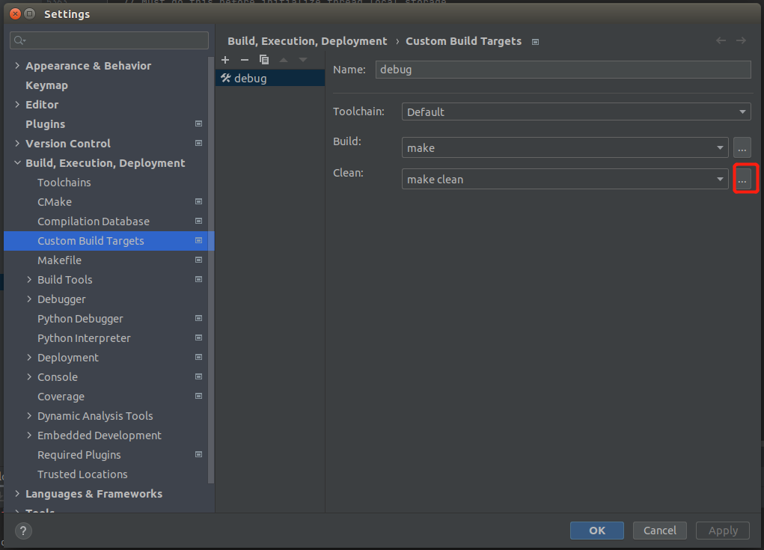The image size is (764, 550).
Task: Move build target up arrow
Action: tap(284, 60)
